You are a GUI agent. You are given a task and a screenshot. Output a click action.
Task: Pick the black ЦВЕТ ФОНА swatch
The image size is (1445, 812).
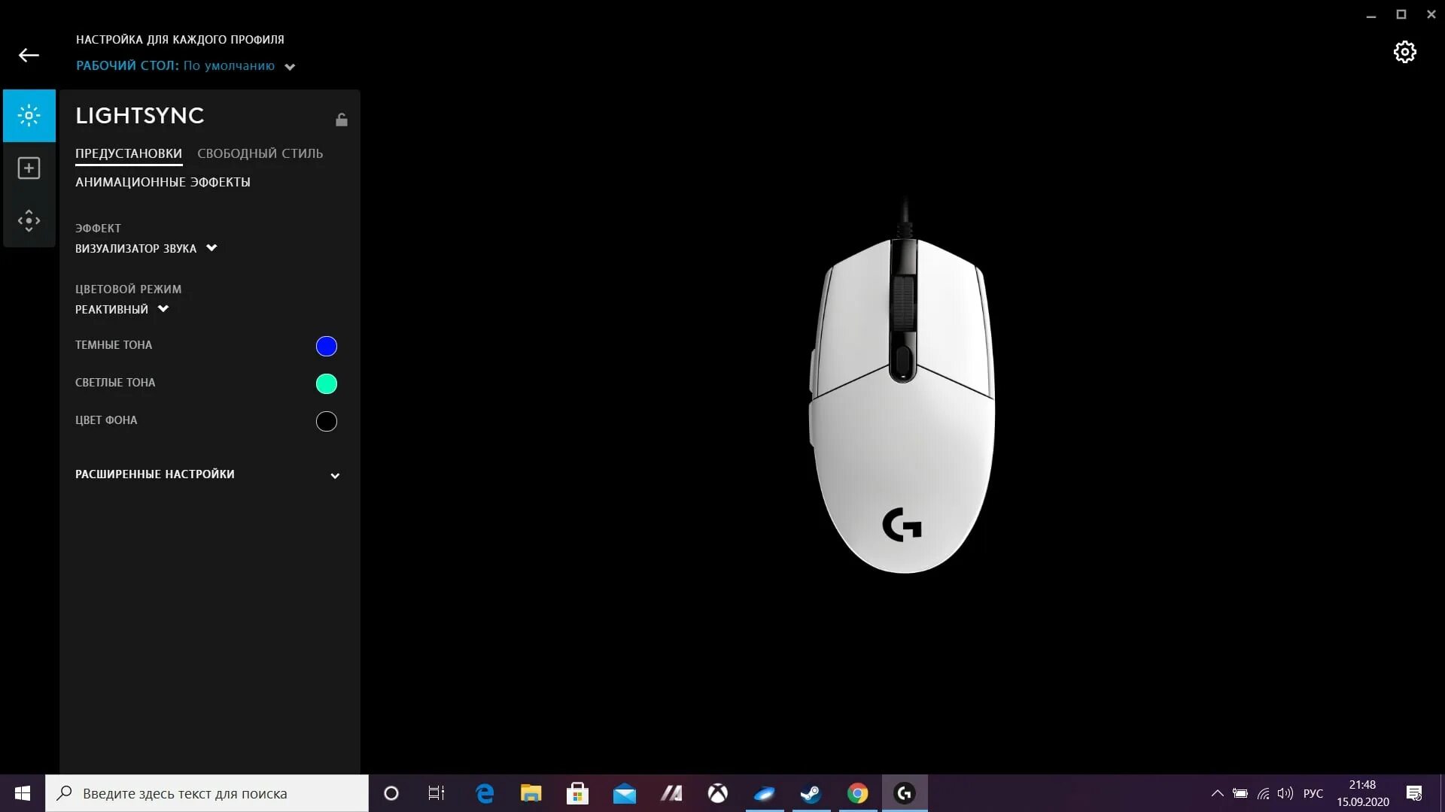(326, 421)
